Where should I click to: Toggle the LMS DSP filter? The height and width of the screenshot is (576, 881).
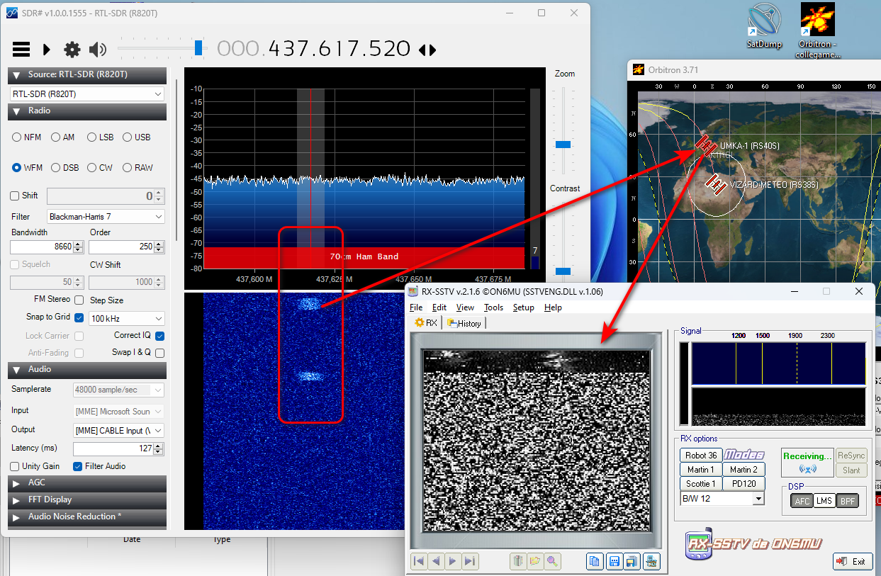[824, 501]
